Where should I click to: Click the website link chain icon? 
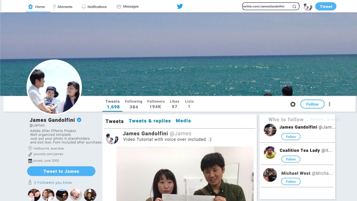30,154
